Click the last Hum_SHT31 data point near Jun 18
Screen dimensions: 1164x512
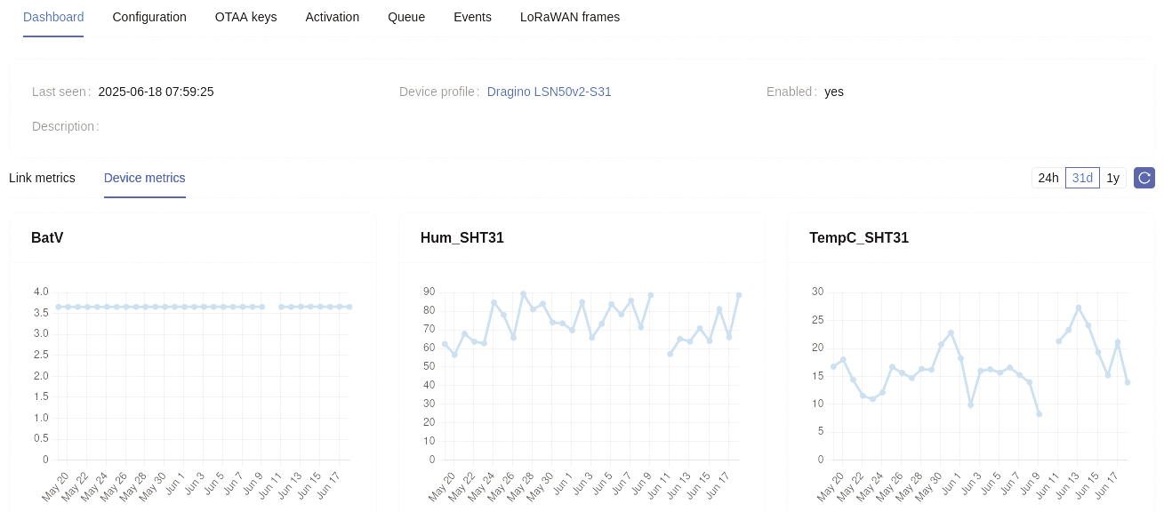pyautogui.click(x=738, y=295)
